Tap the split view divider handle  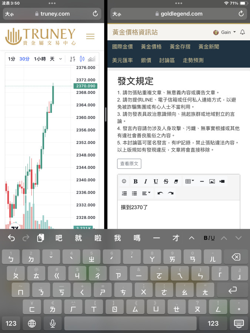pos(106,114)
